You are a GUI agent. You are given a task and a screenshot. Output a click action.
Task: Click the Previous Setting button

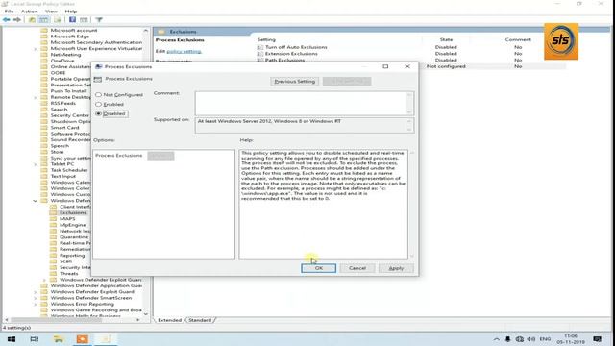pos(295,81)
